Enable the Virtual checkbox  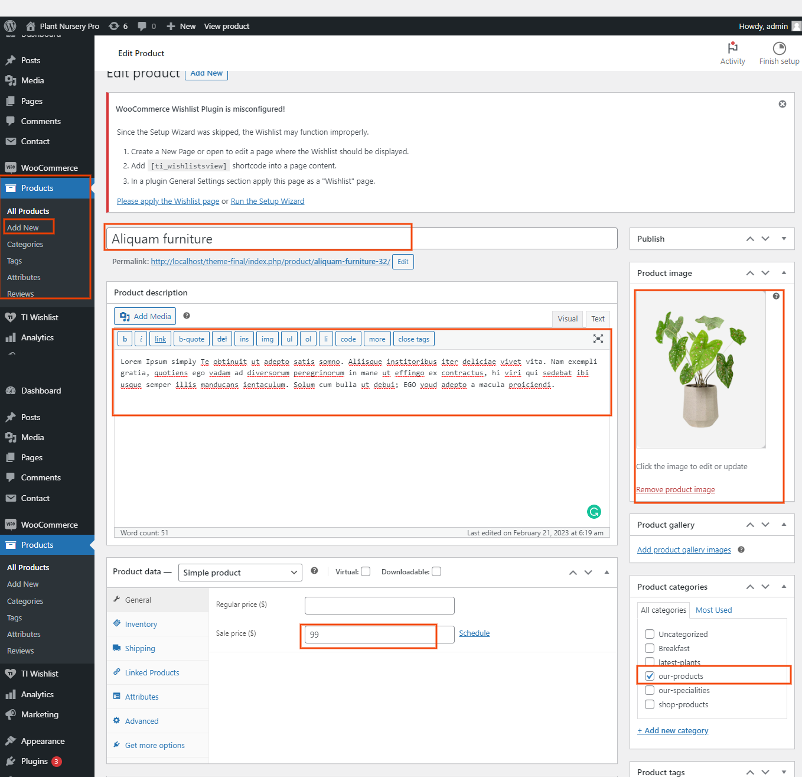[x=366, y=571]
